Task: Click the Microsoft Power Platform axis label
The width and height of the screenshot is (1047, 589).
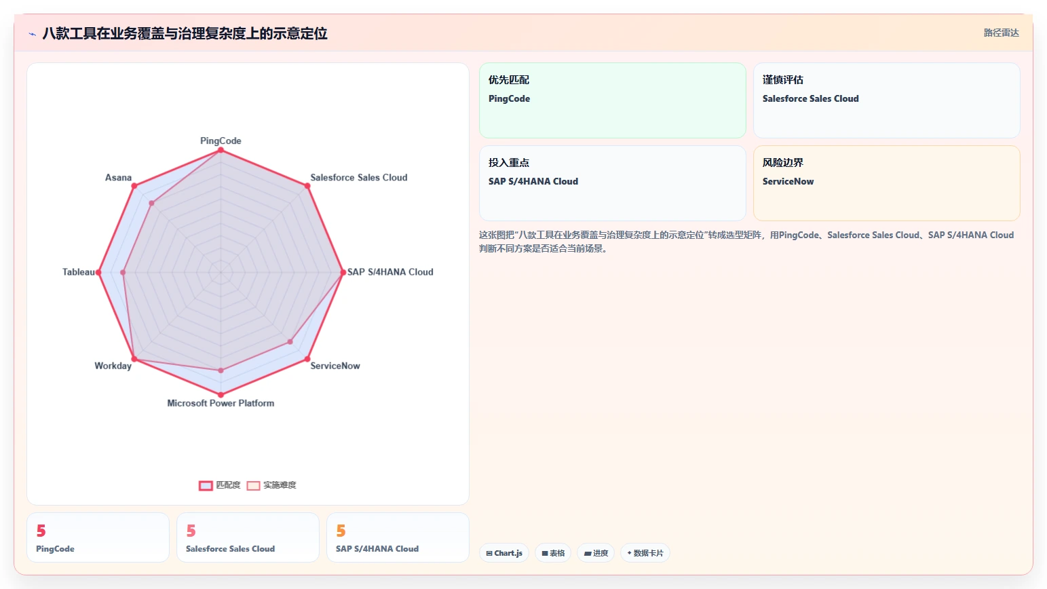Action: coord(221,403)
